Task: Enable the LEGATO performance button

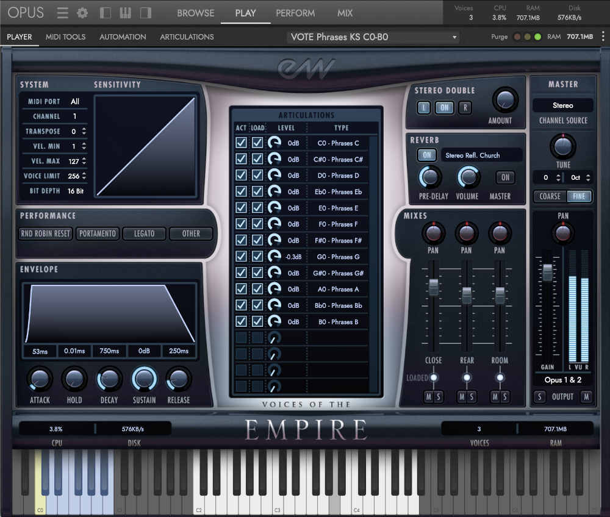Action: [144, 234]
